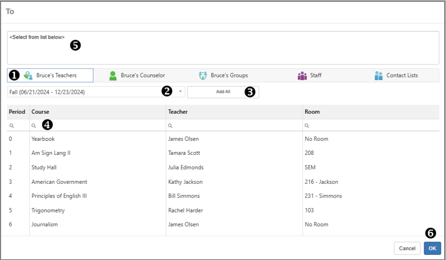Switch to Bruce's Counselor tab
The width and height of the screenshot is (446, 260).
(x=143, y=76)
